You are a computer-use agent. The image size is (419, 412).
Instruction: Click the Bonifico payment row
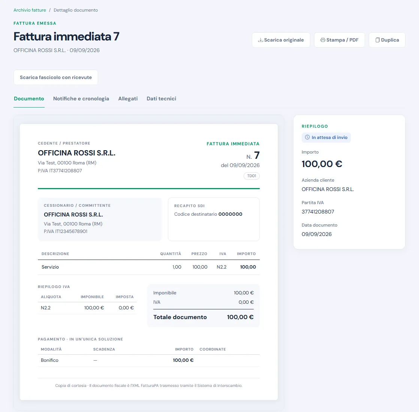coord(149,360)
